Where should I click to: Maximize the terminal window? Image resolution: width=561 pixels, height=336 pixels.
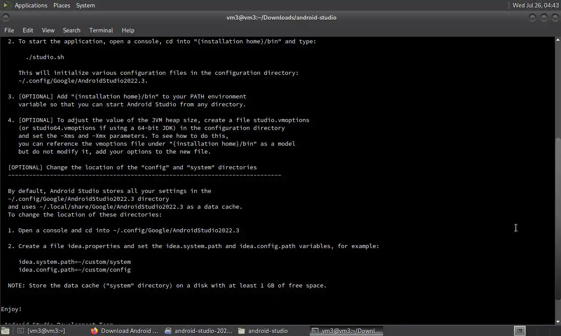click(544, 17)
